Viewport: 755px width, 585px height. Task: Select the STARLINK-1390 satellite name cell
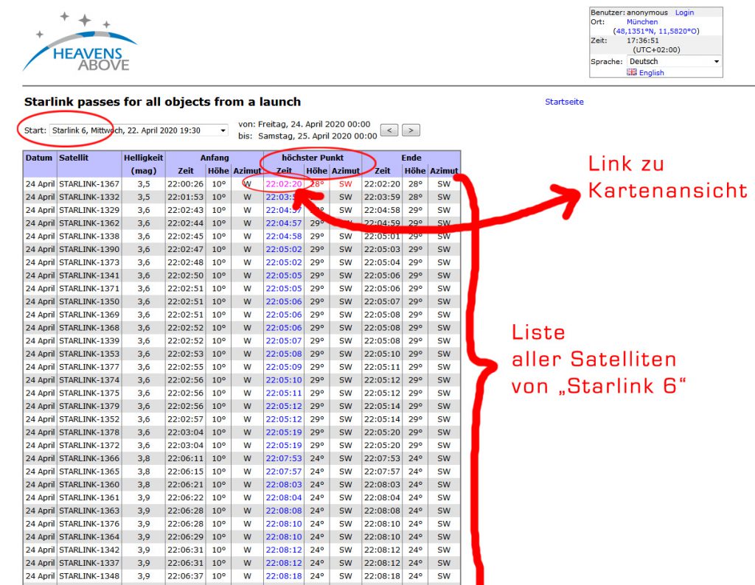[x=89, y=249]
